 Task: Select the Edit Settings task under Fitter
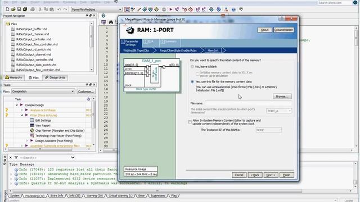43,120
